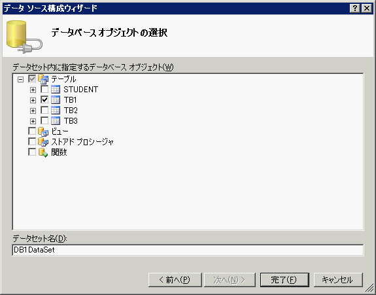This screenshot has height=295, width=376.
Task: Select the TB1 label in tree
Action: coord(70,100)
